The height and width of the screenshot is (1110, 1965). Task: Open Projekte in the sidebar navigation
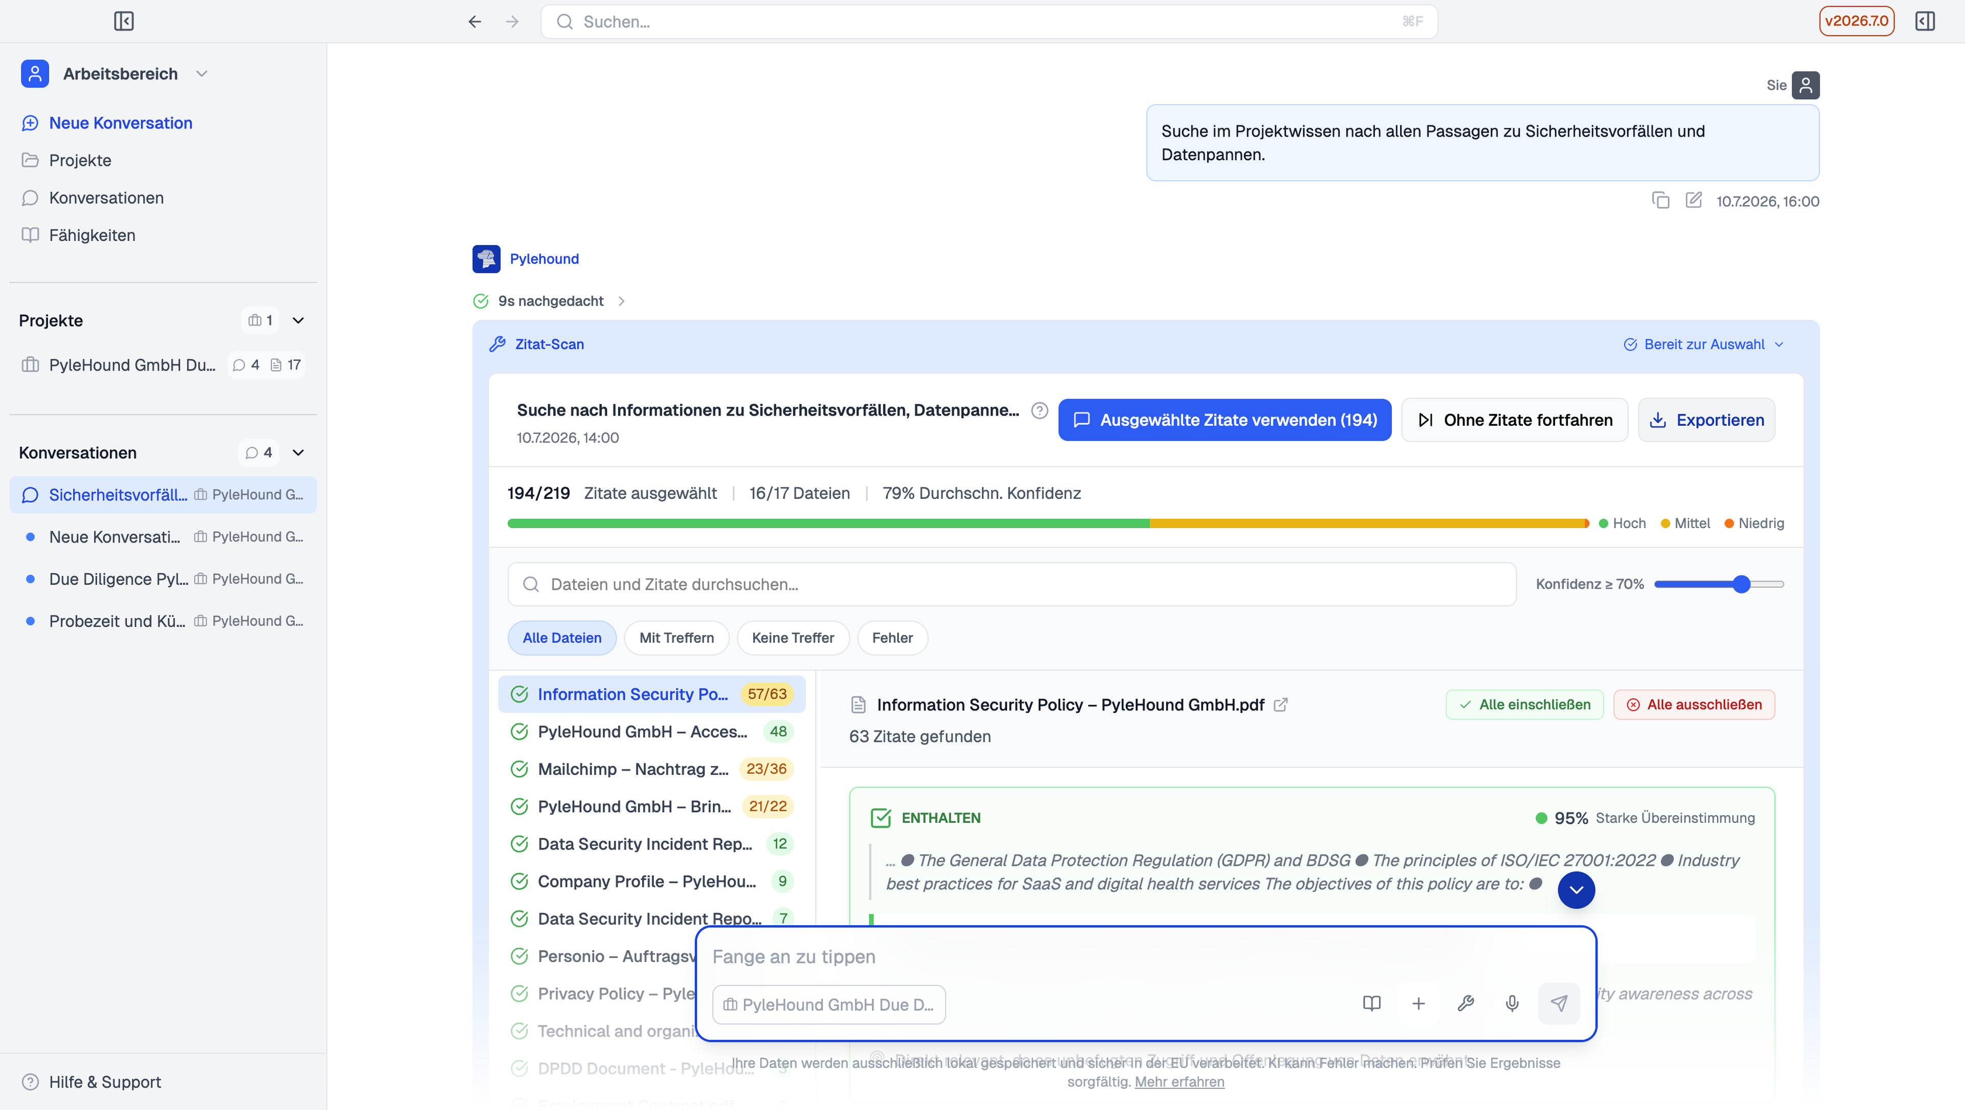pyautogui.click(x=80, y=160)
